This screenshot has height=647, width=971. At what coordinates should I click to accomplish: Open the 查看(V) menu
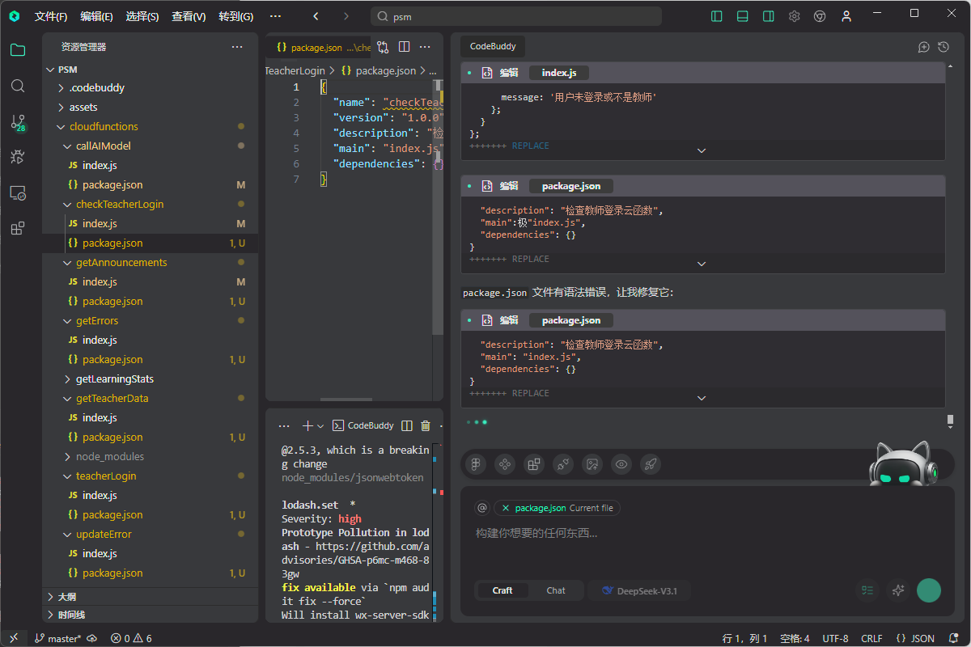188,15
